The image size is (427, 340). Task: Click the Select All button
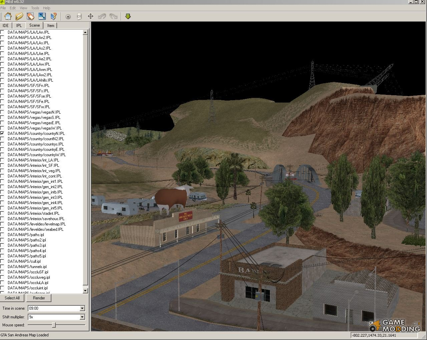click(12, 298)
